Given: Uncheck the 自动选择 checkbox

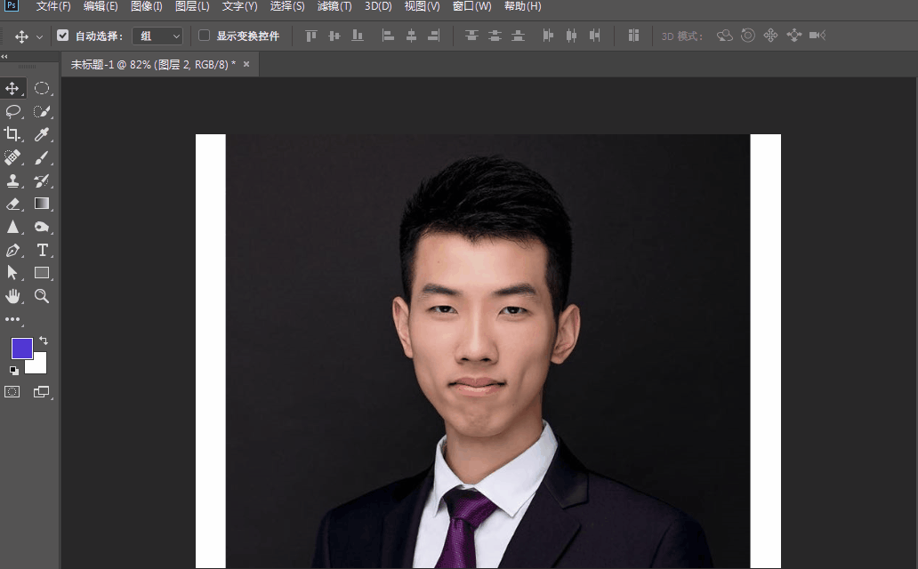Looking at the screenshot, I should coord(61,36).
